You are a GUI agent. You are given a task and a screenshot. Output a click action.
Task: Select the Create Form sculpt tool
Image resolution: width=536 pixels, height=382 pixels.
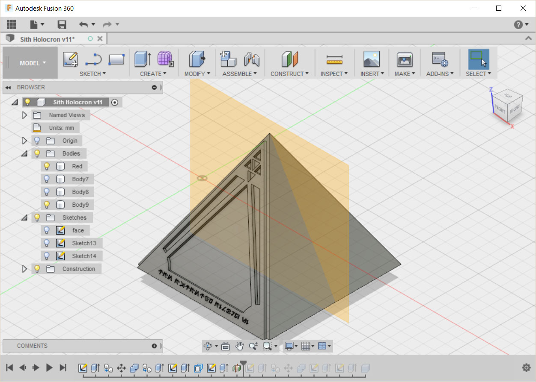coord(165,59)
